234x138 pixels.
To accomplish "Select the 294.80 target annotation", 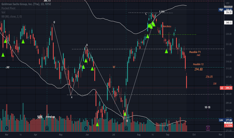I will [199, 69].
